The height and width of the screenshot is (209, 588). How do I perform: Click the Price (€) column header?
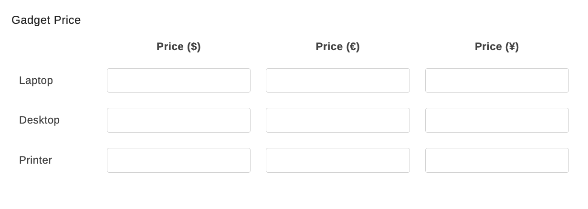click(x=337, y=47)
